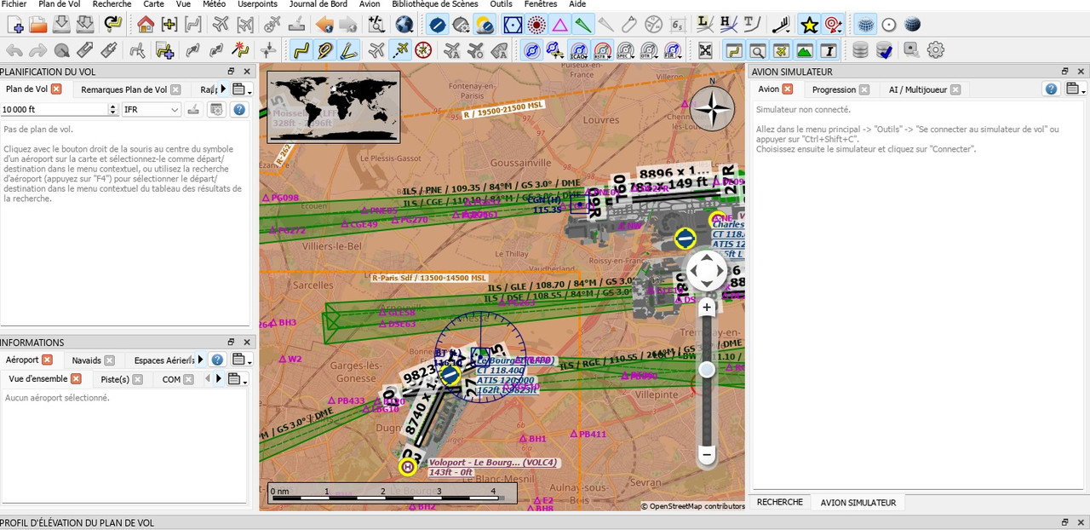This screenshot has width=1090, height=530.
Task: Open a flight plan file
Action: 37,25
